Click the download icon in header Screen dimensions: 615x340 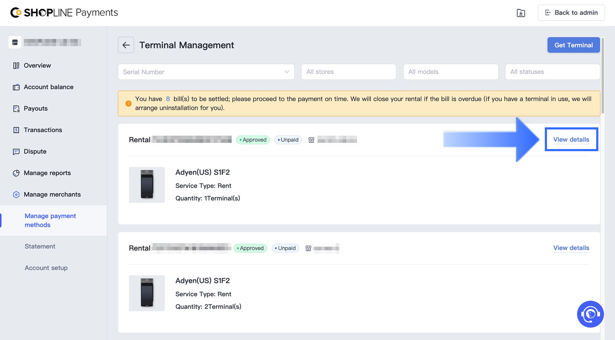tap(521, 13)
